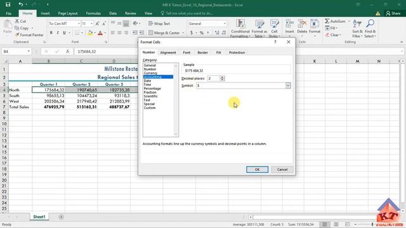Image resolution: width=406 pixels, height=228 pixels.
Task: Open Conditional Formatting menu
Action: click(x=240, y=28)
